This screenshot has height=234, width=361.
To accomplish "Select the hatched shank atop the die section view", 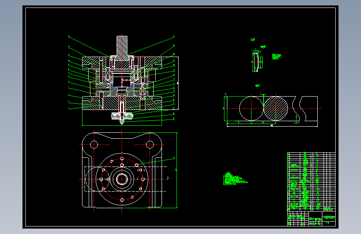I will (122, 48).
